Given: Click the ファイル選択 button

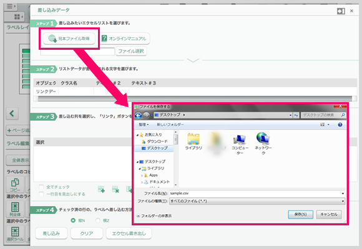Looking at the screenshot, I should (x=131, y=51).
